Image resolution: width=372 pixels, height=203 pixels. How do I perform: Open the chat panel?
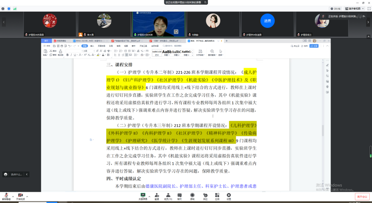[x=179, y=195]
